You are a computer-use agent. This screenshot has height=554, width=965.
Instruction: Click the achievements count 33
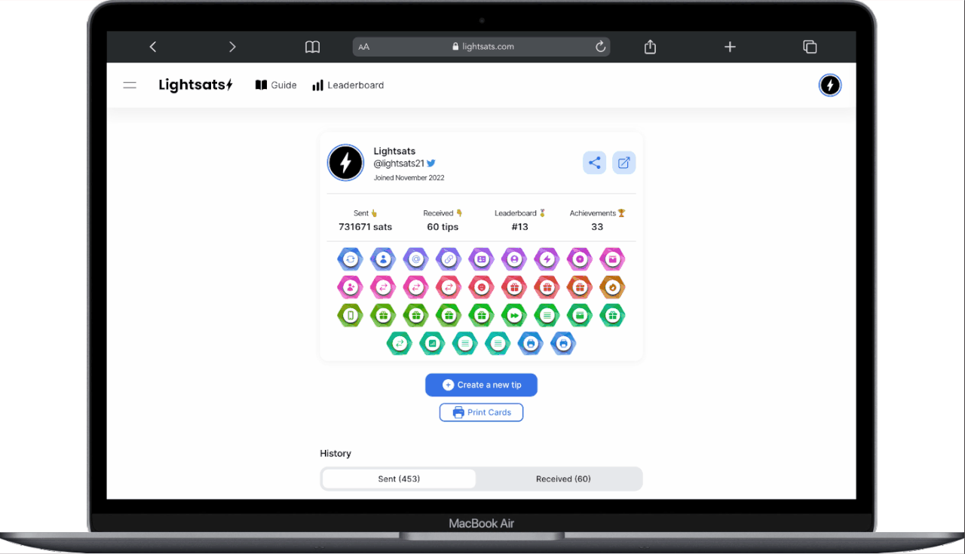(x=597, y=227)
